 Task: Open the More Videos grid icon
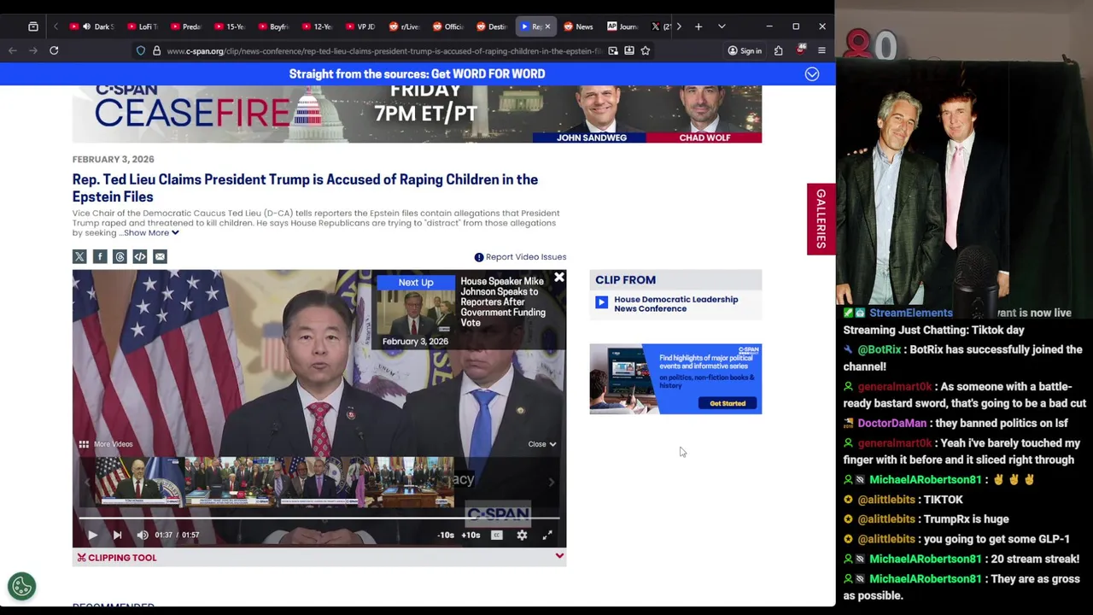[x=84, y=444]
